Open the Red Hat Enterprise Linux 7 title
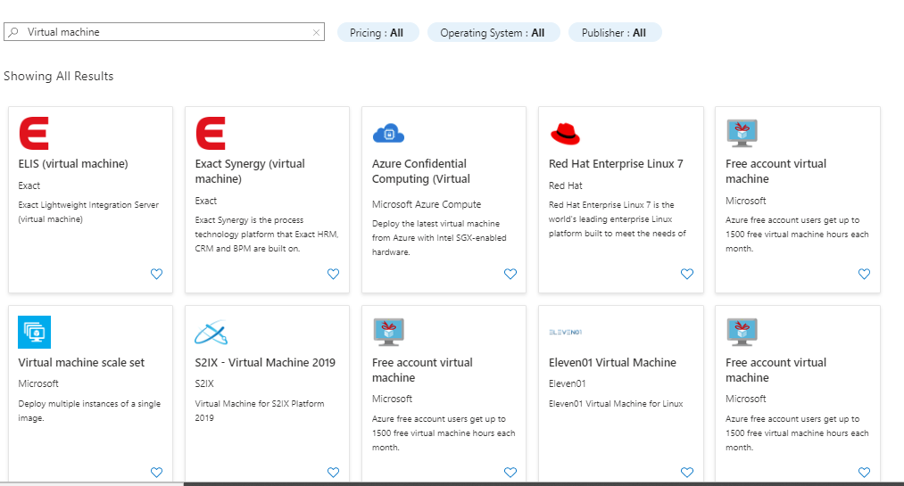Screen dimensions: 904x486 pos(616,164)
